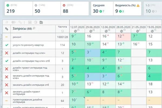
Task: Click the dash status icon for ремонт
Action: coord(6,37)
